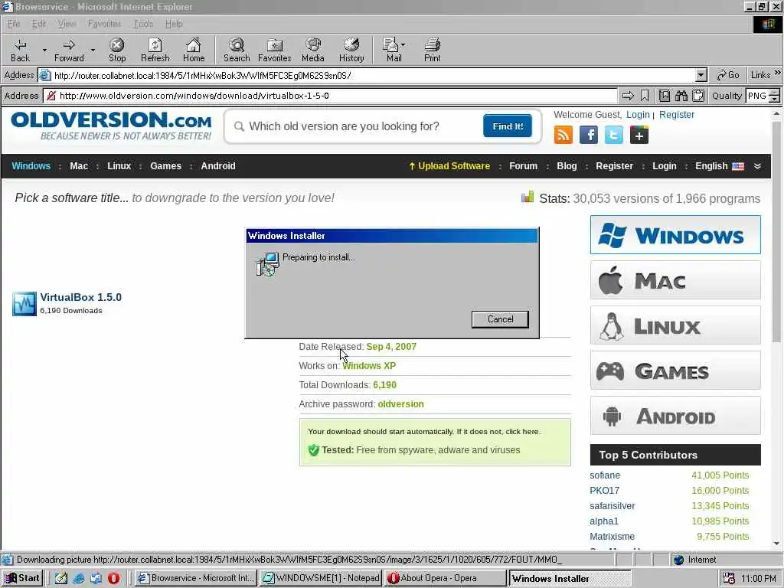The height and width of the screenshot is (588, 784).
Task: Go to Home page icon
Action: (x=194, y=50)
